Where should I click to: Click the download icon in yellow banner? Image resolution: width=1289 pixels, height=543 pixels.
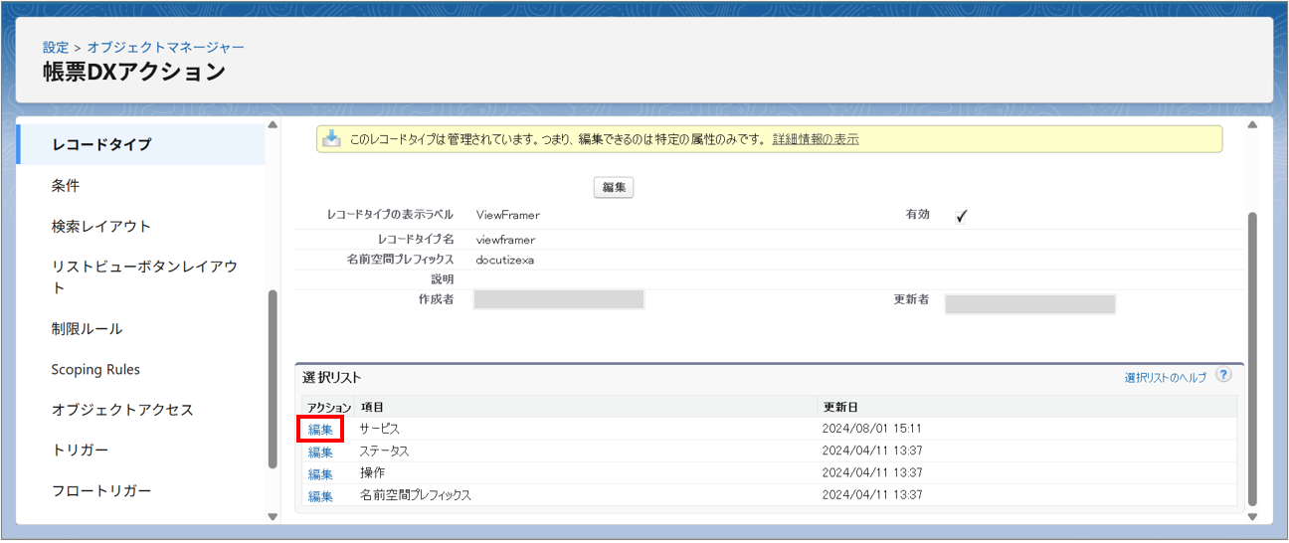click(x=332, y=139)
